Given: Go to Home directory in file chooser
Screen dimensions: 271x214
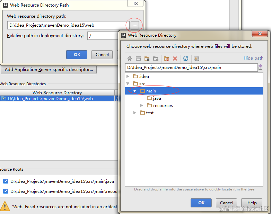Looking at the screenshot, I should point(130,59).
